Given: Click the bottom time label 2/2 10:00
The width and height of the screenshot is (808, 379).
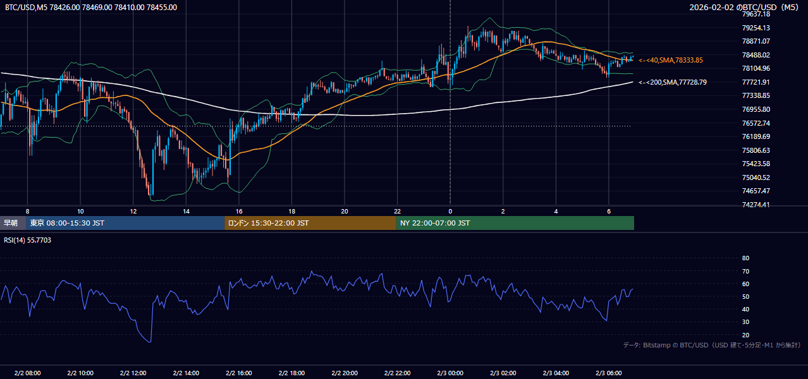Looking at the screenshot, I should [x=80, y=373].
